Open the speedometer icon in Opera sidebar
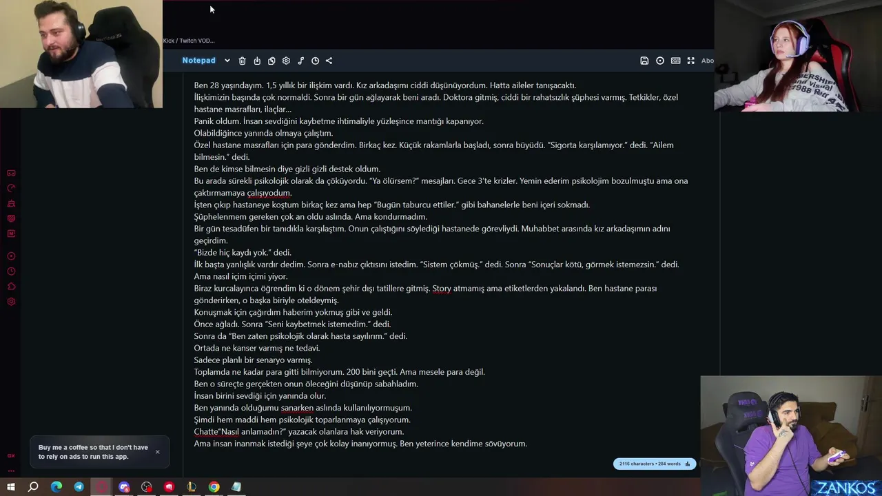This screenshot has height=496, width=882. (11, 188)
